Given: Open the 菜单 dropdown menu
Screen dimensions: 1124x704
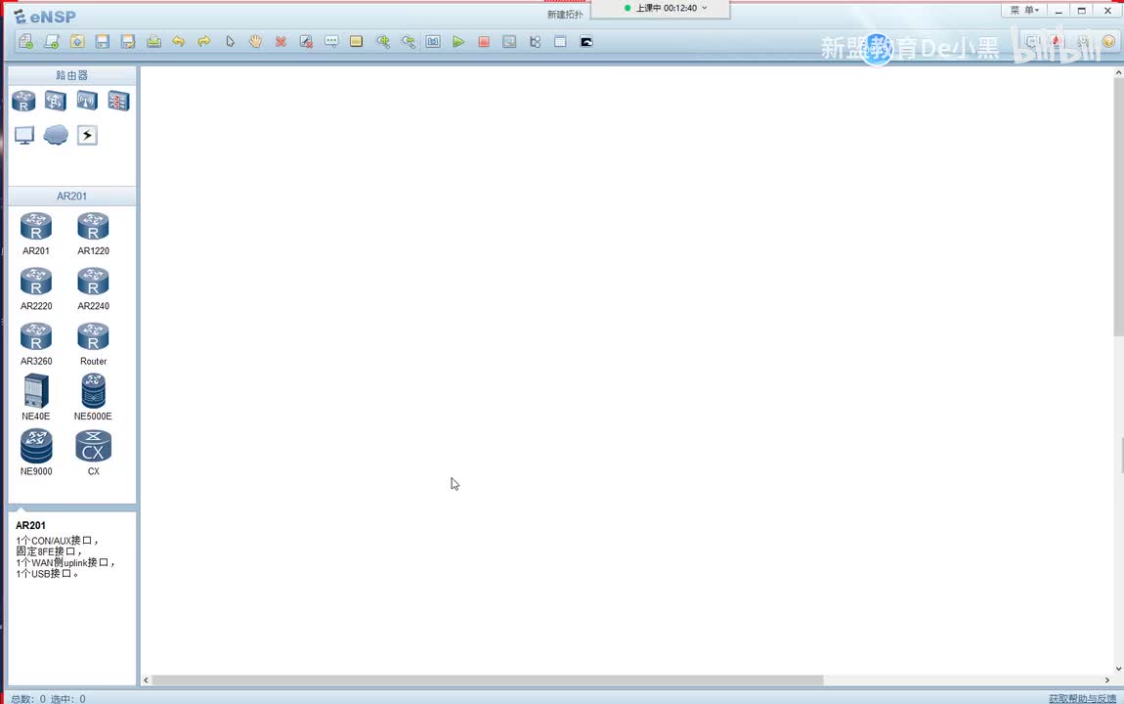Looking at the screenshot, I should [x=1024, y=10].
